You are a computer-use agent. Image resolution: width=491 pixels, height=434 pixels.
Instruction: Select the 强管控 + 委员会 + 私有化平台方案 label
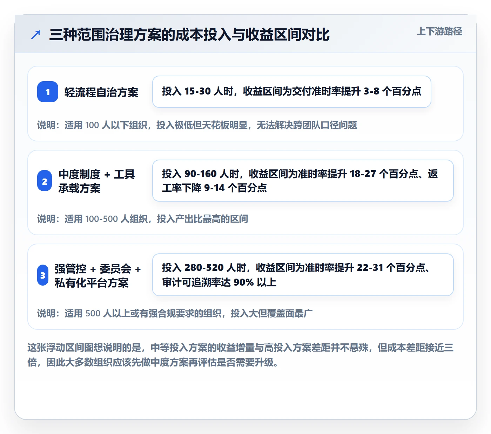coord(98,275)
